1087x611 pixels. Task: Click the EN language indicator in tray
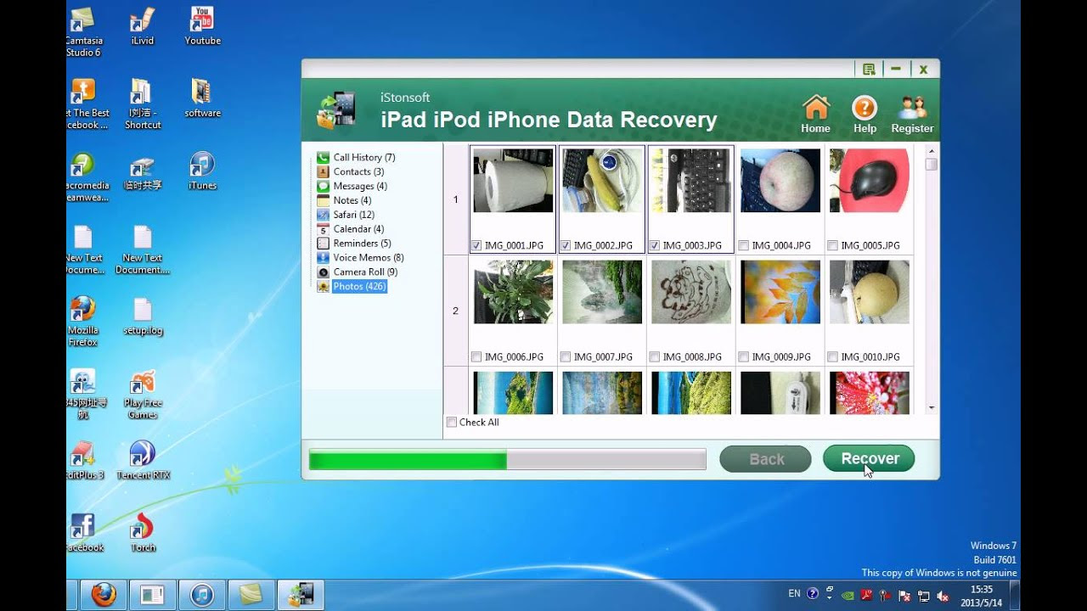pos(794,594)
